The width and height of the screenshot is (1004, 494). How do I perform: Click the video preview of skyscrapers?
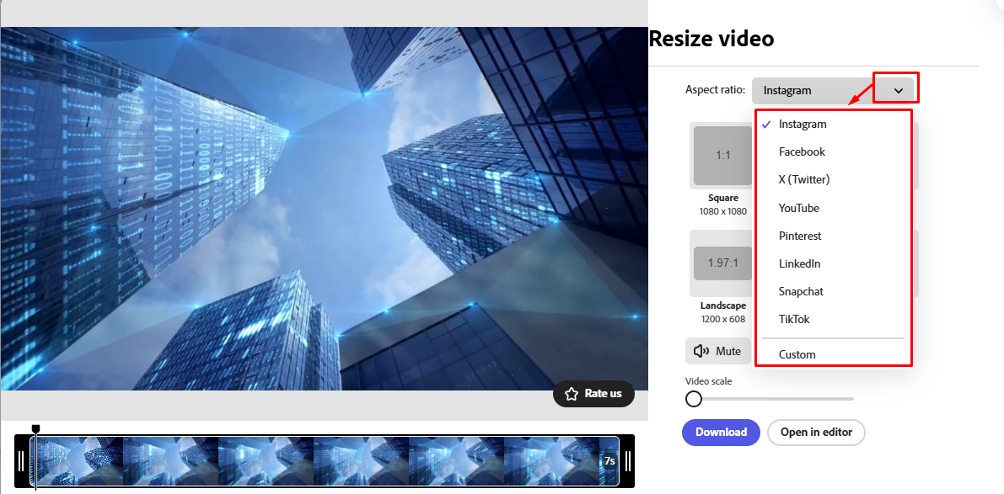pyautogui.click(x=324, y=209)
